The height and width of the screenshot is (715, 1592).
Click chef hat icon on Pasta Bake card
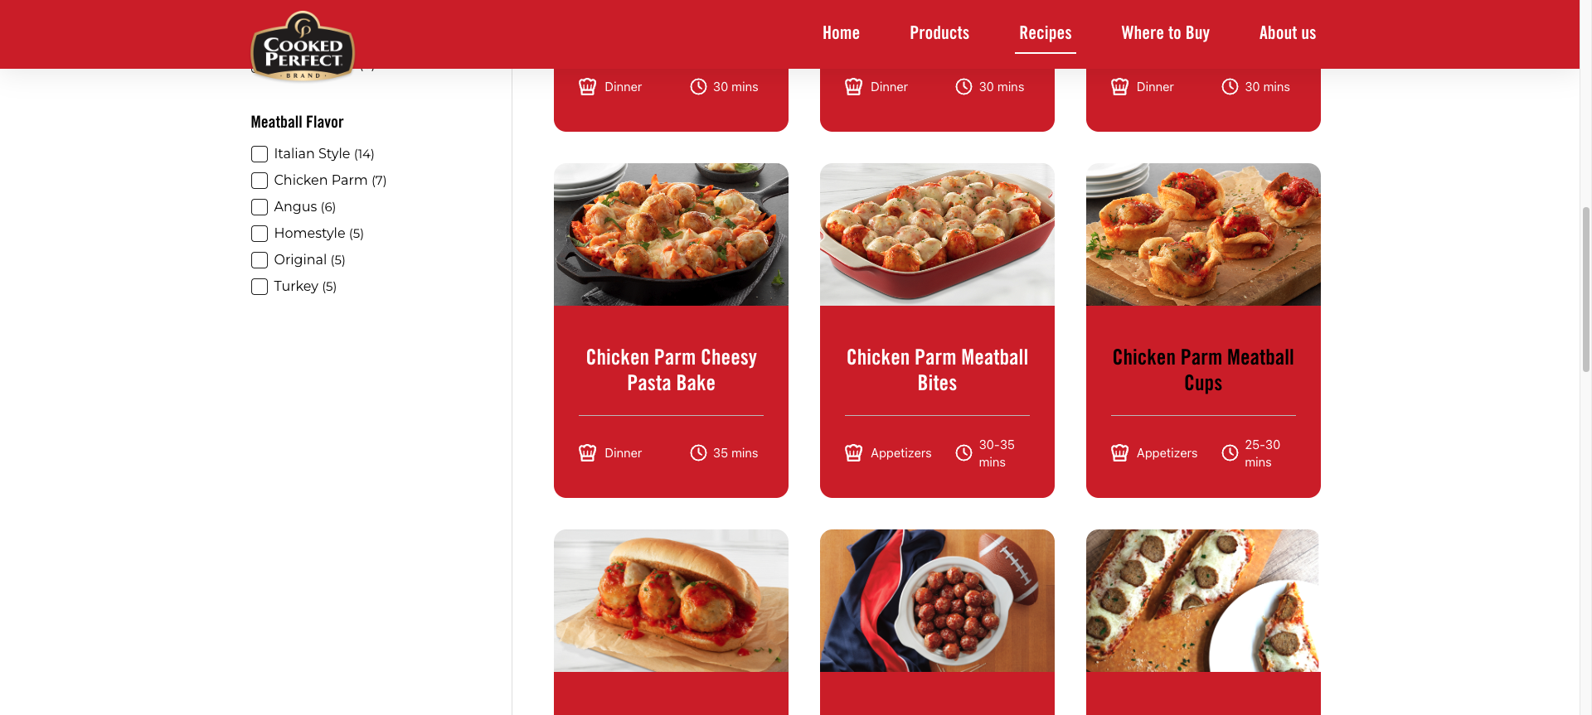(x=587, y=453)
